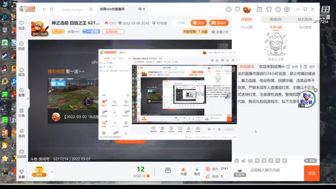Open the 背包 backpack
The width and height of the screenshot is (336, 189).
197,171
